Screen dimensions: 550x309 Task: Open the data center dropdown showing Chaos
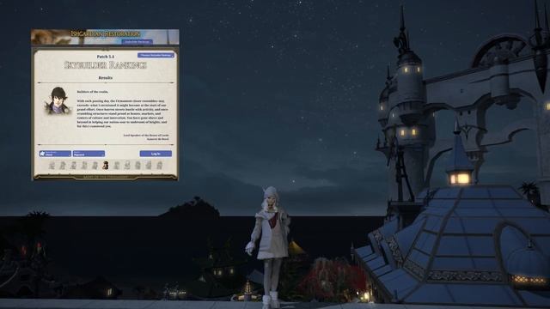tap(55, 154)
